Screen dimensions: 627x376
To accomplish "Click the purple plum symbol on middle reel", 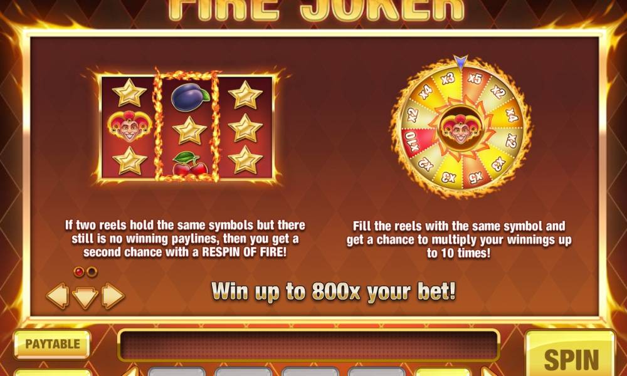I will (189, 98).
